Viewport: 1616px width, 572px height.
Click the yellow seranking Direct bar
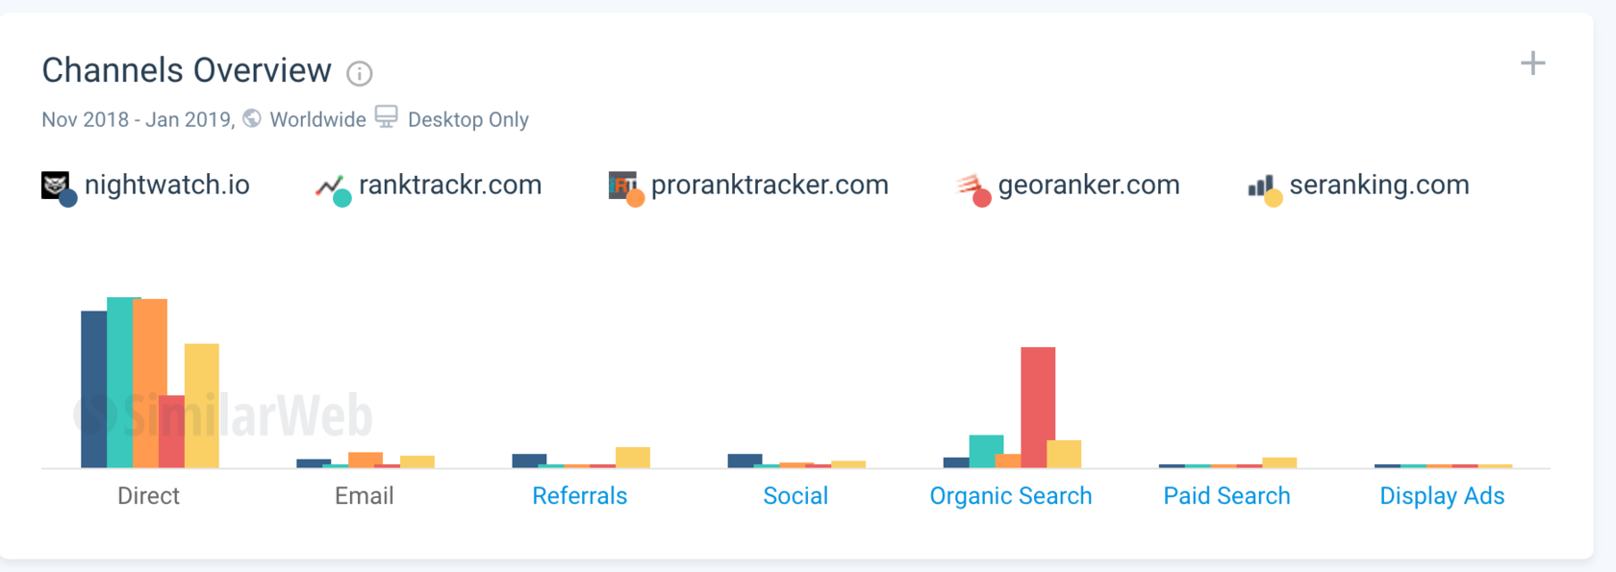pyautogui.click(x=202, y=406)
